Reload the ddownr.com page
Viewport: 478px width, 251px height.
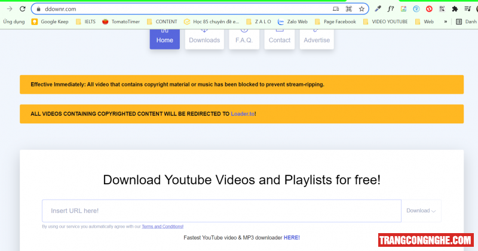click(x=23, y=9)
